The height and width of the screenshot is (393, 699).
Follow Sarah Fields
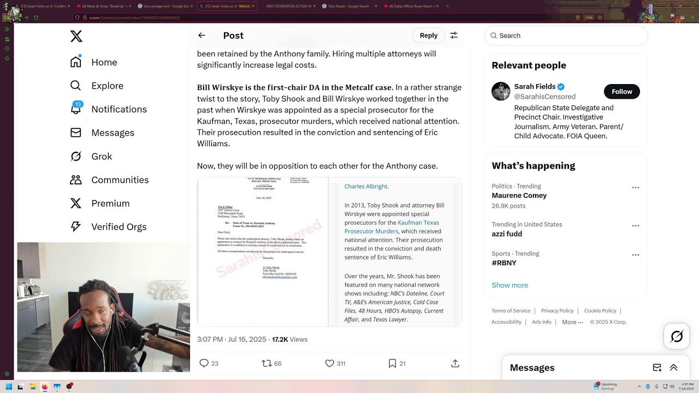click(621, 92)
